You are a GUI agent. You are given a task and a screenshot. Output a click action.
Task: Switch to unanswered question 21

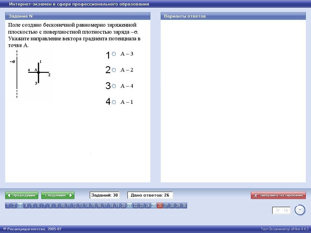point(129,206)
